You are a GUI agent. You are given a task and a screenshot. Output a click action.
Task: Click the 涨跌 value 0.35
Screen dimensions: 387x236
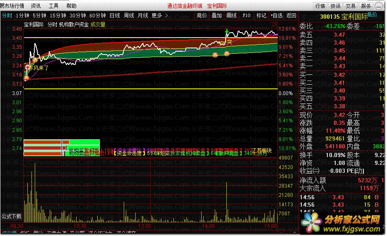[339, 123]
